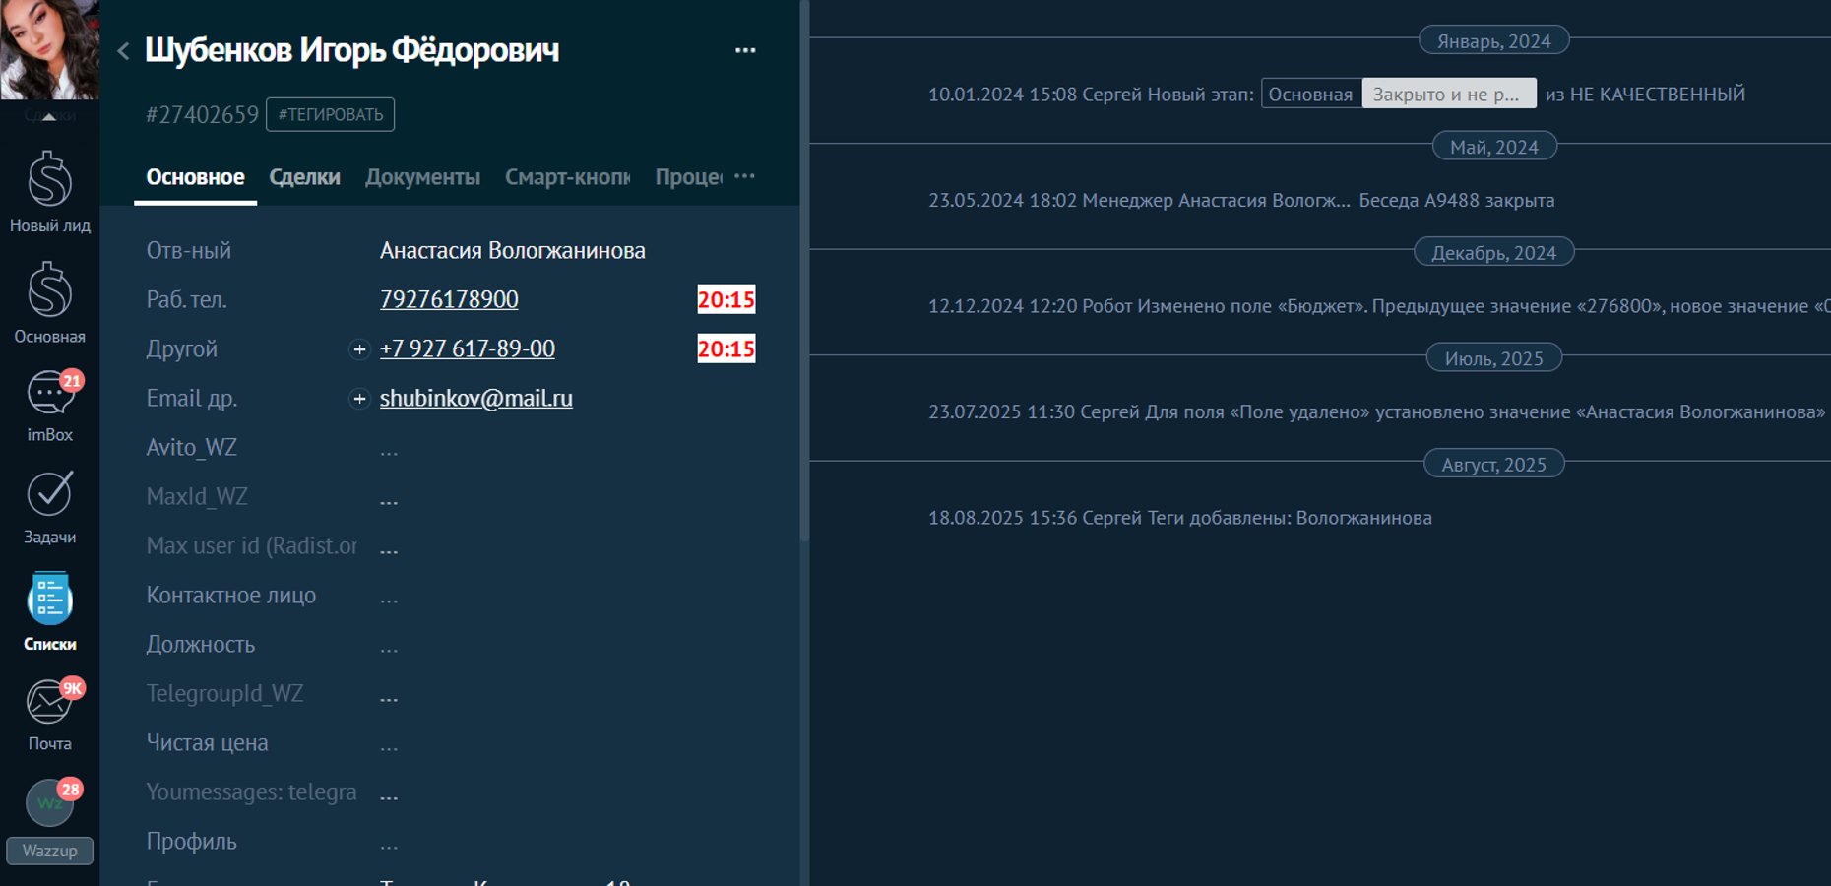Image resolution: width=1831 pixels, height=886 pixels.
Task: Click the shubinkov@mail.ru email link
Action: click(x=475, y=399)
